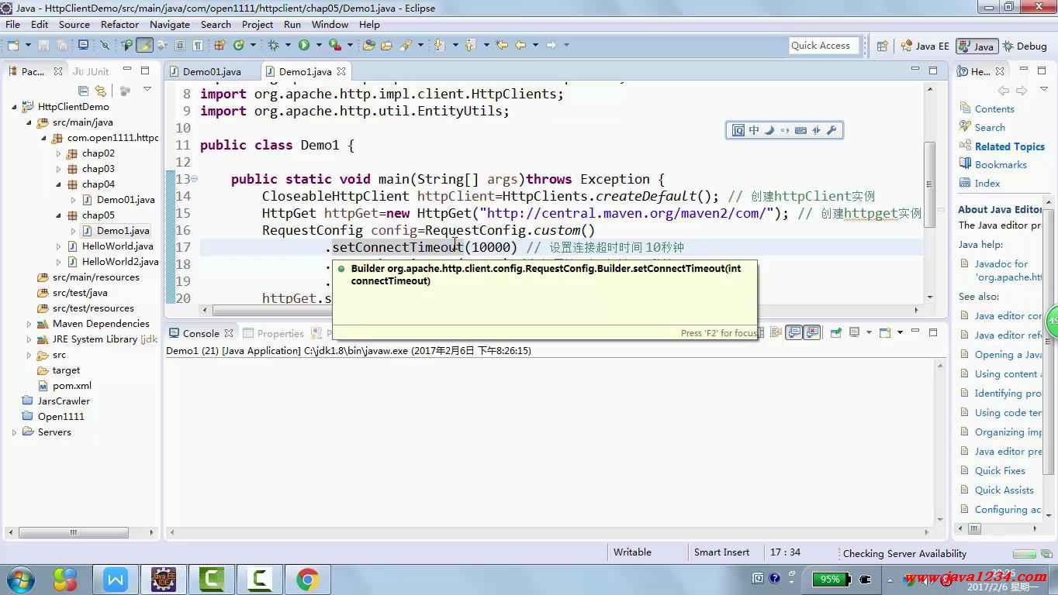Click the Open Task toolbar icon
This screenshot has height=595, width=1058.
(x=386, y=45)
